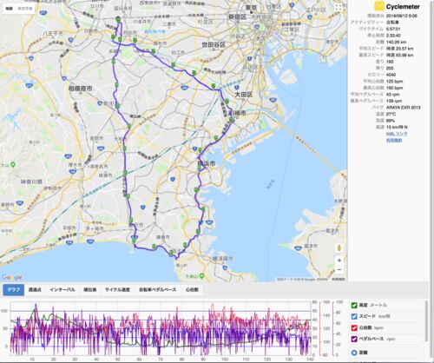Toggle the 心拍数 bpm checkbox
Screen dimensions: 434x363
(354, 328)
